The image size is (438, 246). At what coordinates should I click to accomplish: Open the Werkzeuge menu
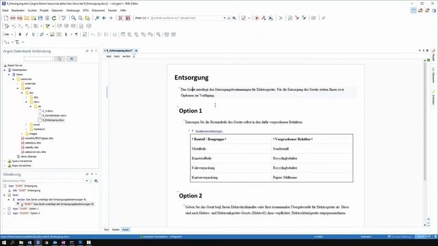point(73,10)
